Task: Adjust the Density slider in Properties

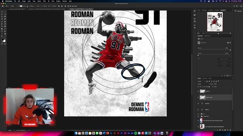Action: (214, 50)
